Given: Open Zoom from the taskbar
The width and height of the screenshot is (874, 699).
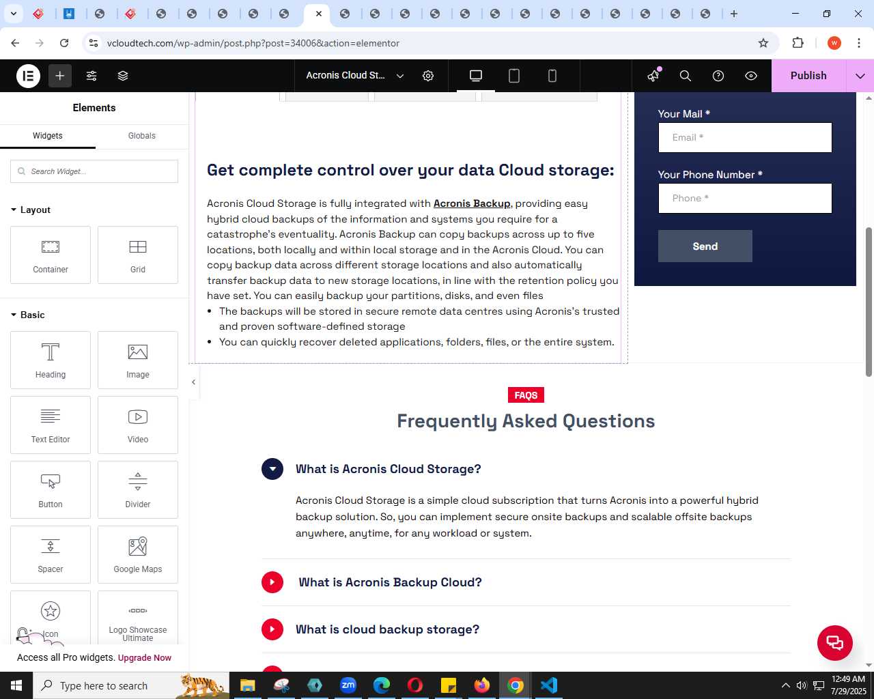Looking at the screenshot, I should point(348,685).
